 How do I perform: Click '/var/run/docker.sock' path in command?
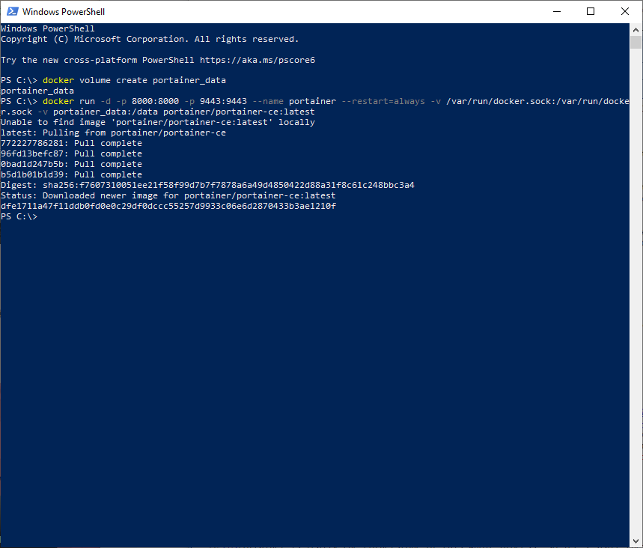click(x=499, y=101)
